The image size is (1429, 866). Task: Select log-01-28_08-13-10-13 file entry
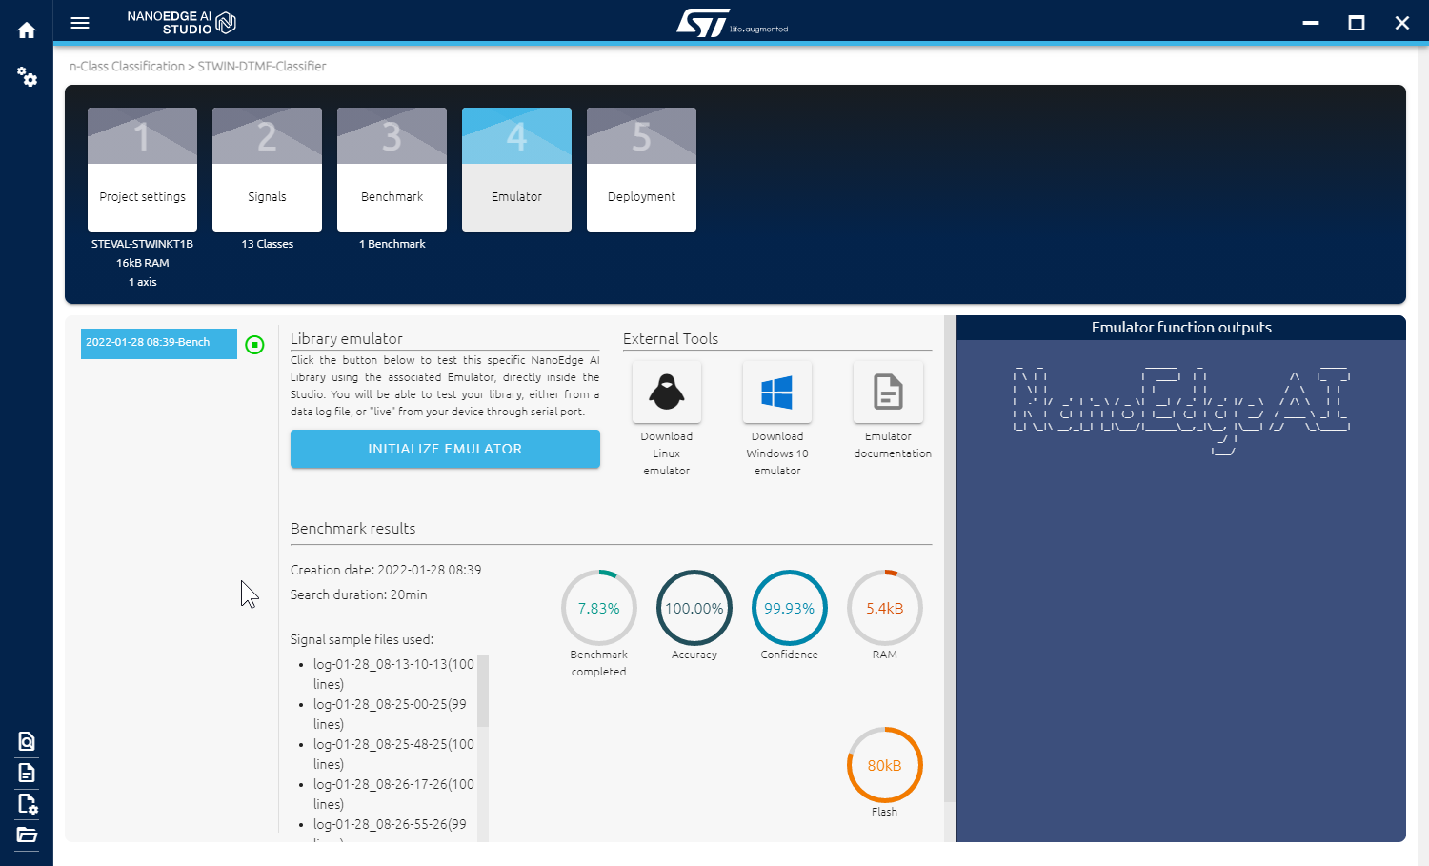(x=393, y=674)
